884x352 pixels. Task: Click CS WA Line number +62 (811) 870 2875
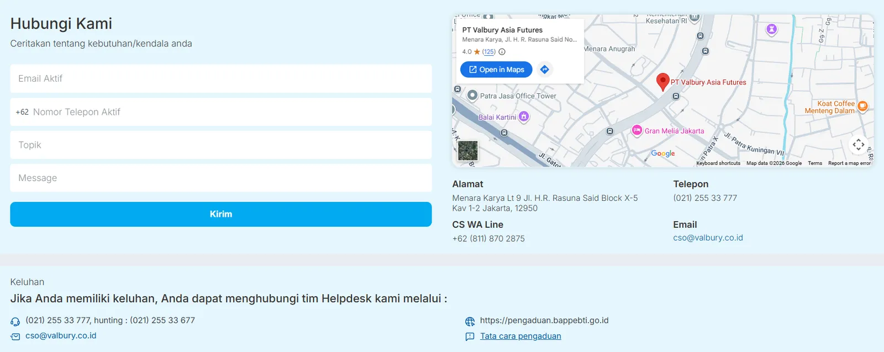pos(488,238)
